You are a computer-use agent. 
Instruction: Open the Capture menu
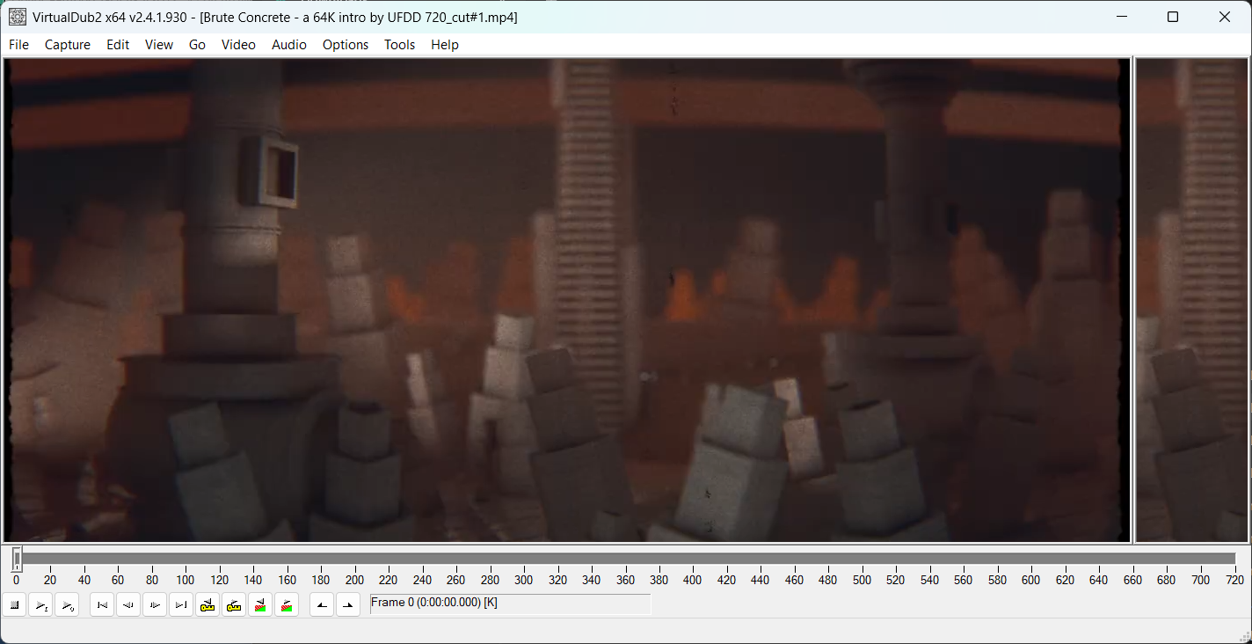click(68, 45)
